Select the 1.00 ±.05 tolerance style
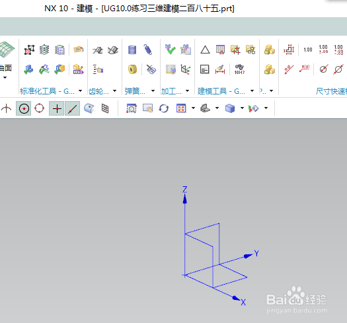The width and height of the screenshot is (347, 323). [323, 50]
